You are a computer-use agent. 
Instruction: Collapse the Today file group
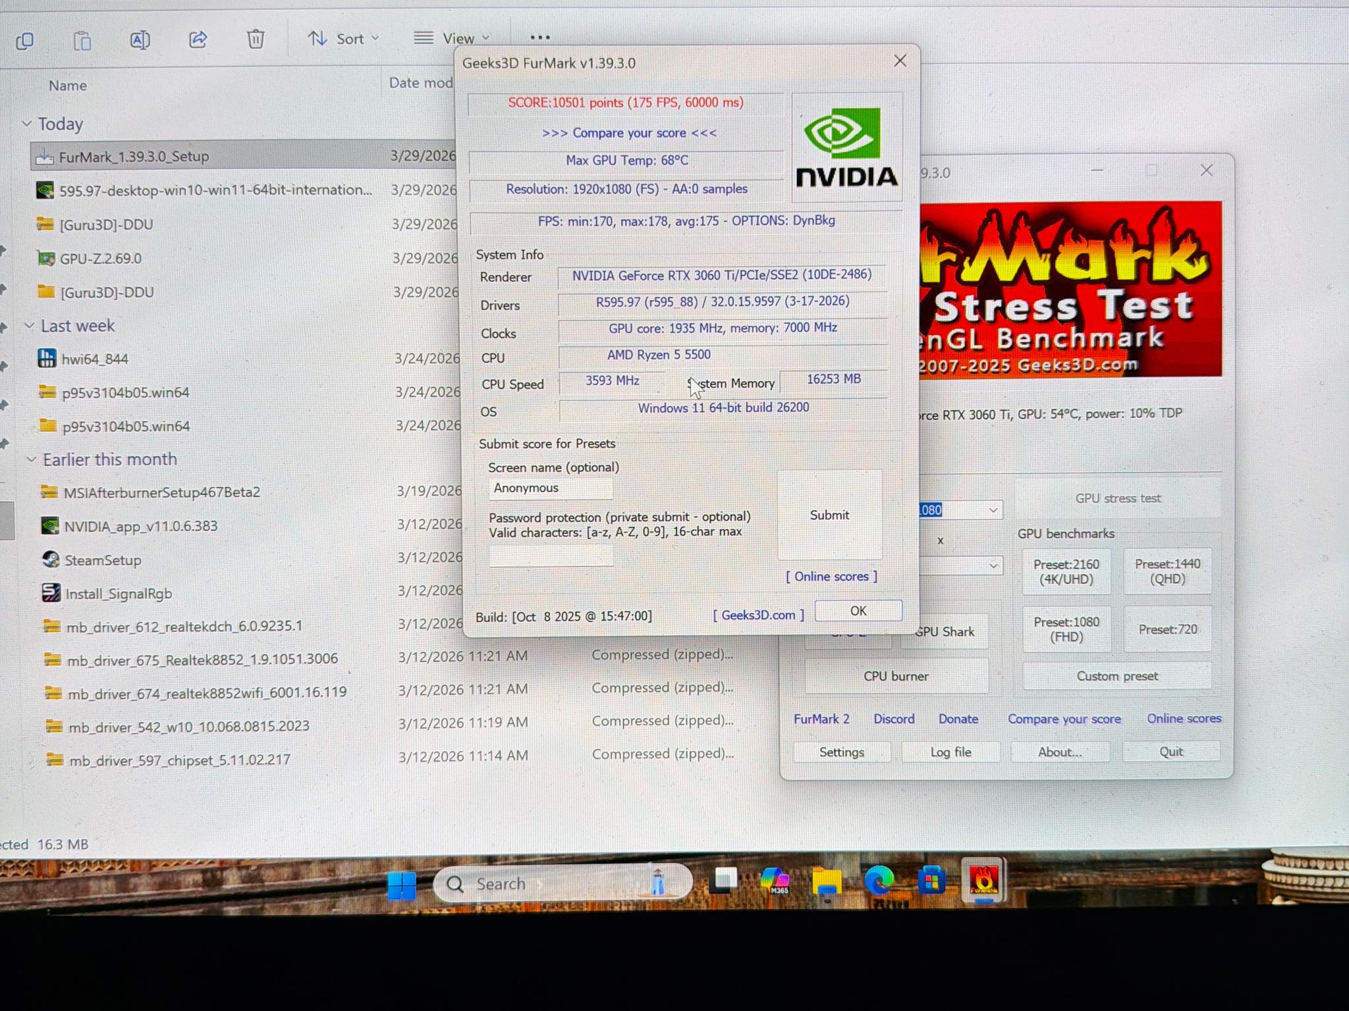26,124
